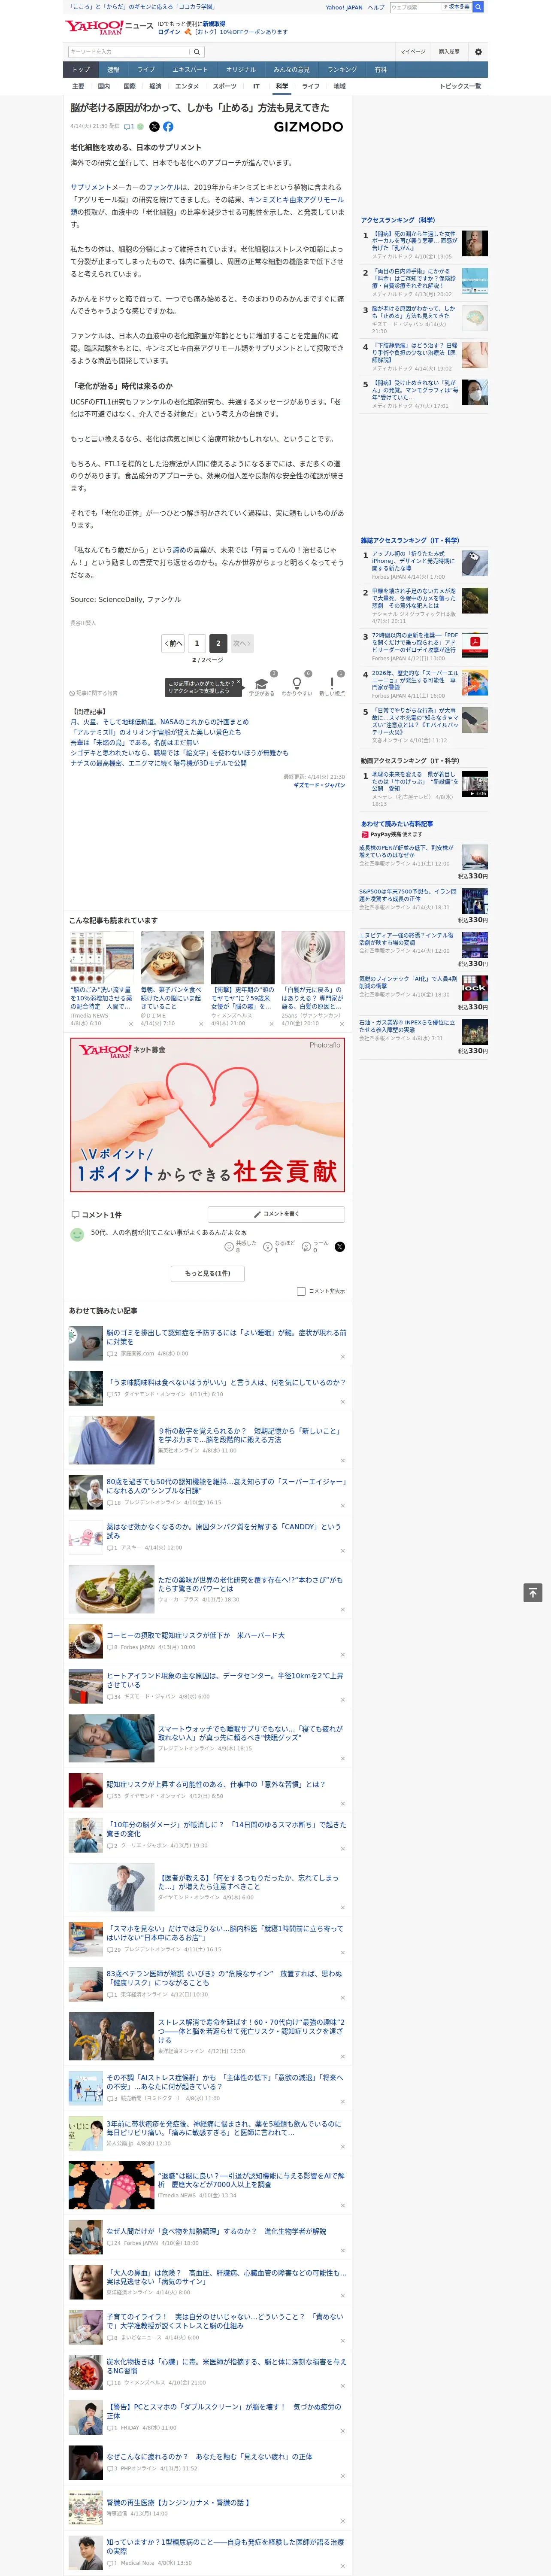Select the スポーツ category tab
Screen dimensions: 551x2576
224,86
